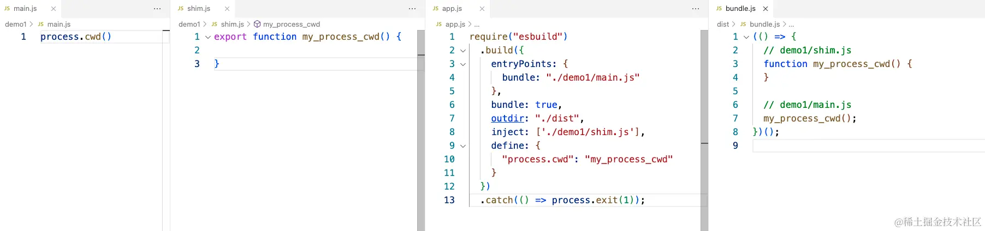Viewport: 985px width, 231px height.
Task: Click bundle: true line in app.js
Action: (526, 105)
